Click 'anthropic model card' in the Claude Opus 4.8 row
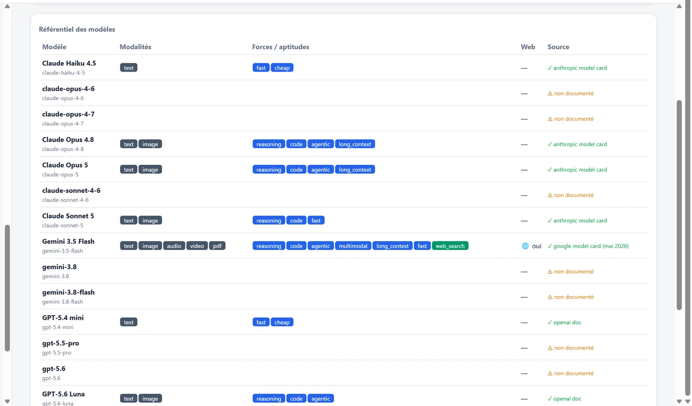Viewport: 692px width, 406px height. 580,144
